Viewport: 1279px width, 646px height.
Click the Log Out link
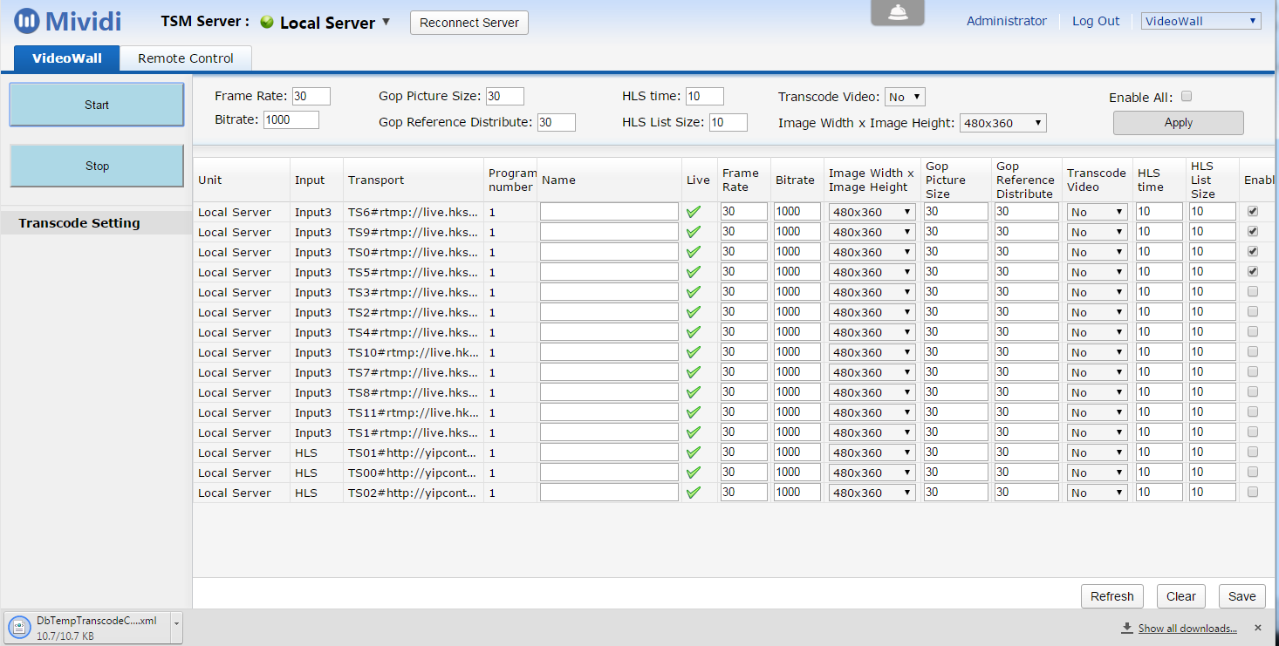point(1095,21)
